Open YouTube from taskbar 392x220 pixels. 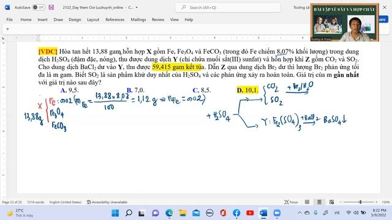(x=250, y=213)
